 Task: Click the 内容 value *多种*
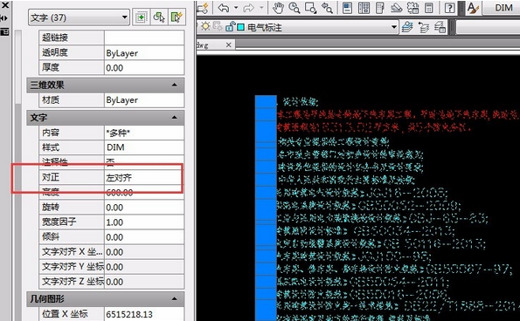tap(144, 133)
